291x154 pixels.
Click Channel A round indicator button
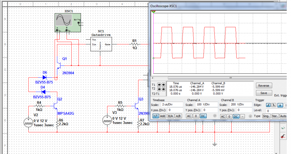click(215, 116)
